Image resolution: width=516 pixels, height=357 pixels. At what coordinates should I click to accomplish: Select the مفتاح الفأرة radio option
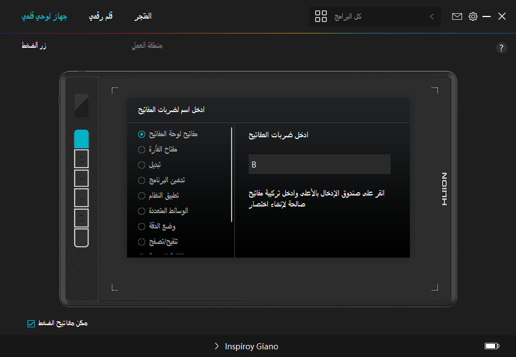pyautogui.click(x=142, y=149)
